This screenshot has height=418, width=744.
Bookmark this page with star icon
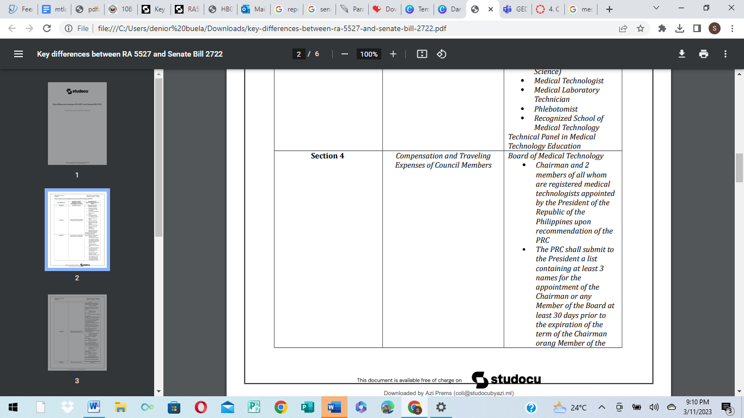pos(641,28)
